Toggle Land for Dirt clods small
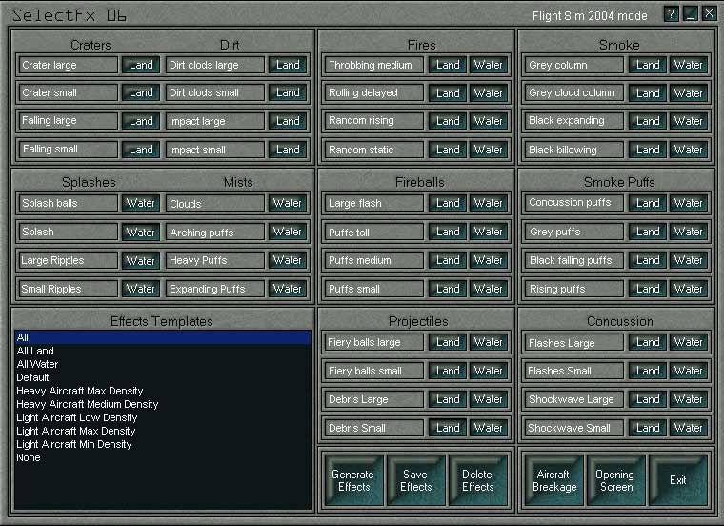 pyautogui.click(x=288, y=92)
